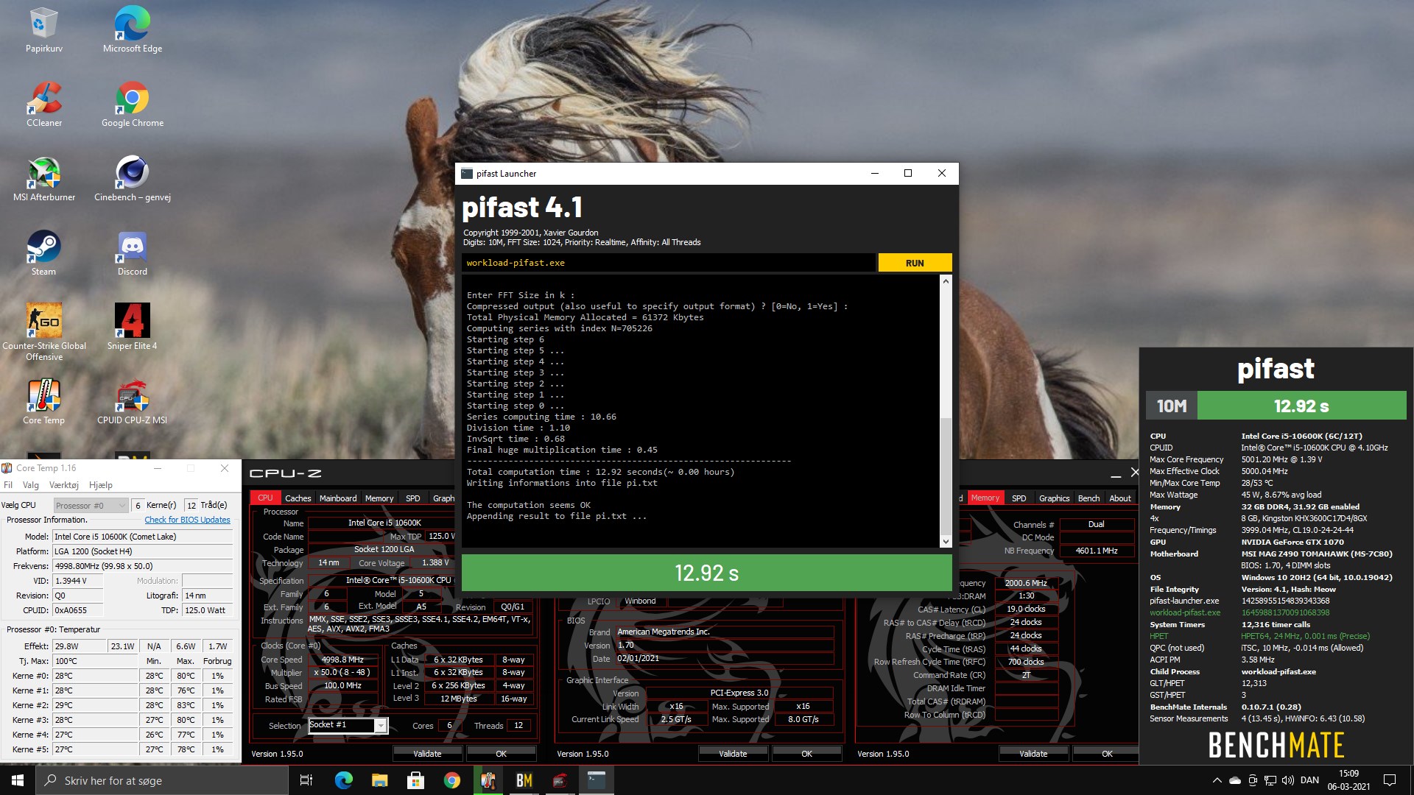Switch to Graphics tab in right CPU-Z
The width and height of the screenshot is (1414, 795).
pos(1054,498)
